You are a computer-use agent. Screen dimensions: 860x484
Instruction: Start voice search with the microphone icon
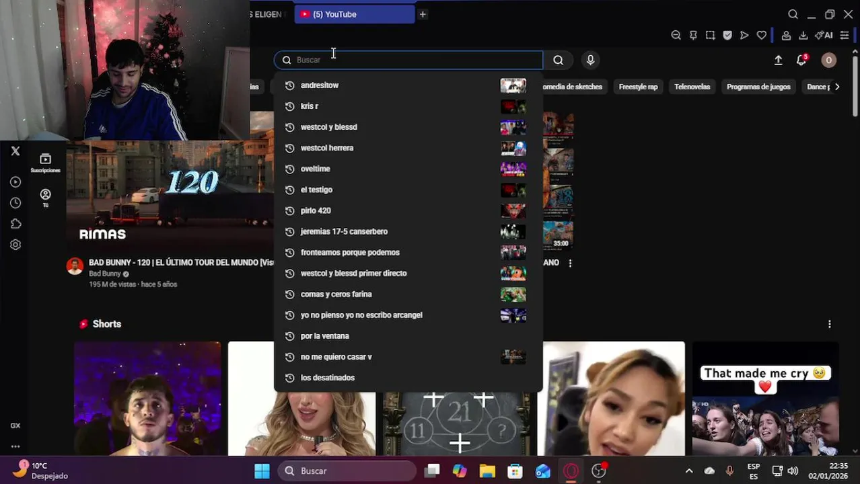pyautogui.click(x=590, y=60)
